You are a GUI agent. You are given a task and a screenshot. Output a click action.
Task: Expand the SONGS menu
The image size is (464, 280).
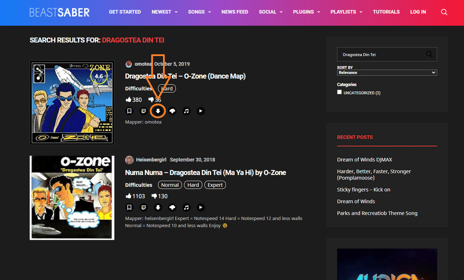199,12
